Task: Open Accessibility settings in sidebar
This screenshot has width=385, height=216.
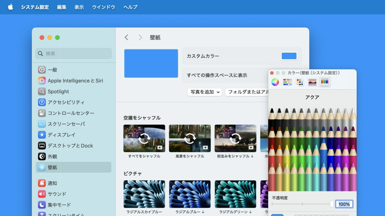Action: pos(66,102)
